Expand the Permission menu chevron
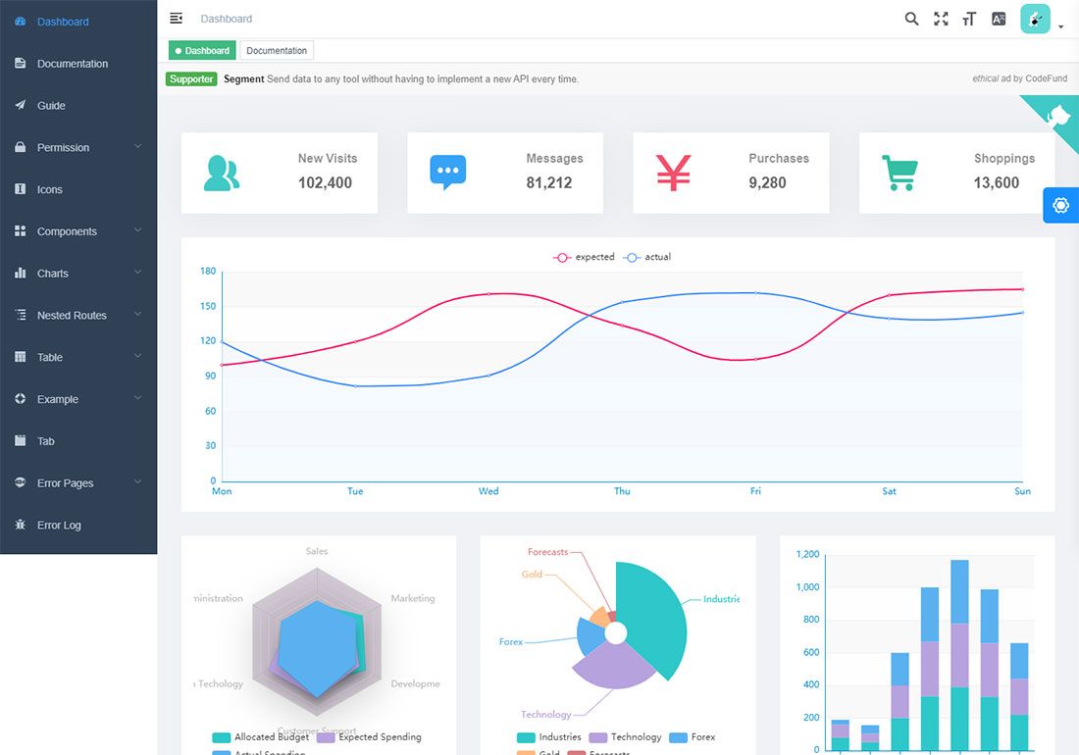The image size is (1079, 755). tap(137, 146)
